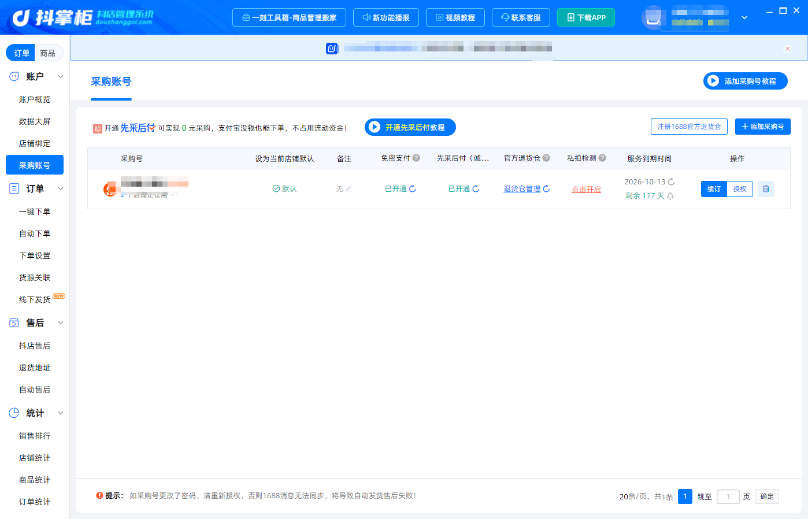Refresh the 免密支付 已开通 status

coord(413,189)
